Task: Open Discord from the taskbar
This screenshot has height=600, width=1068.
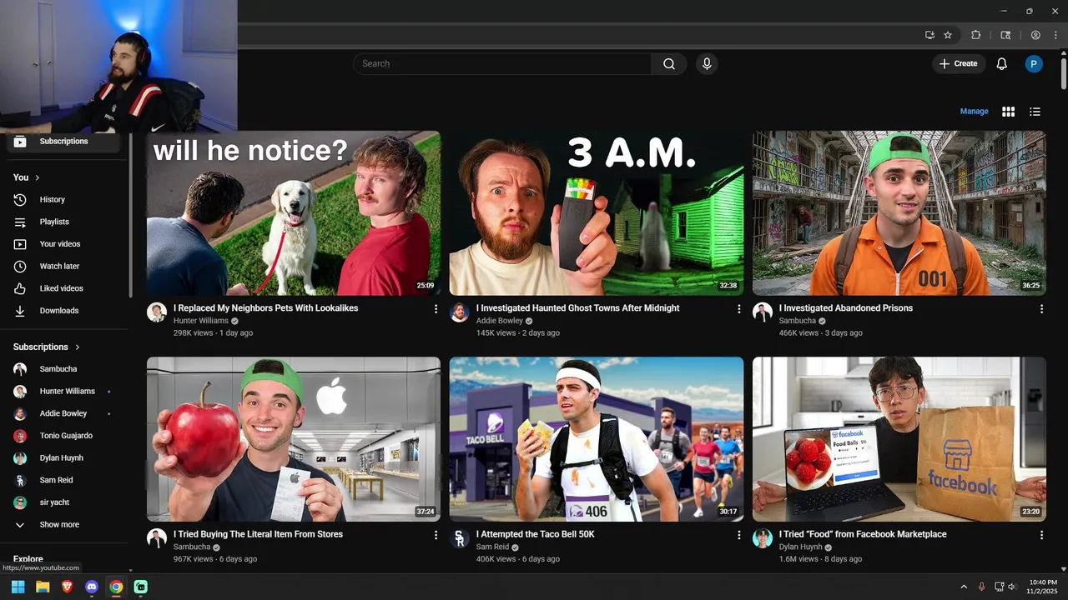Action: [92, 587]
